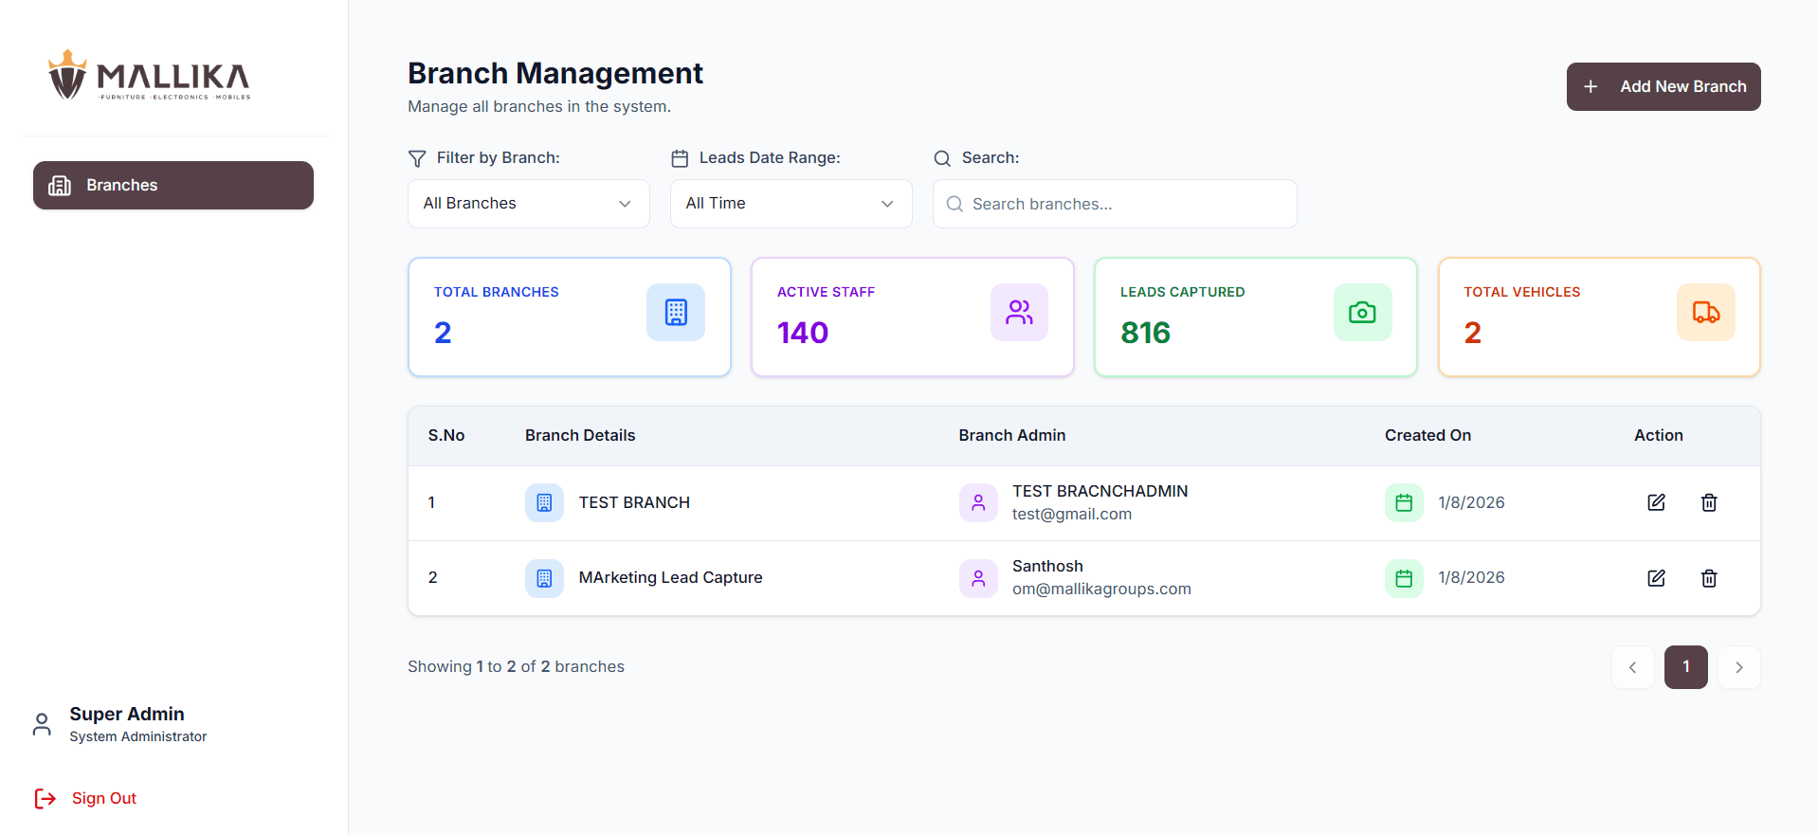Viewport: 1818px width, 835px height.
Task: Go to the previous page arrow
Action: click(1632, 667)
